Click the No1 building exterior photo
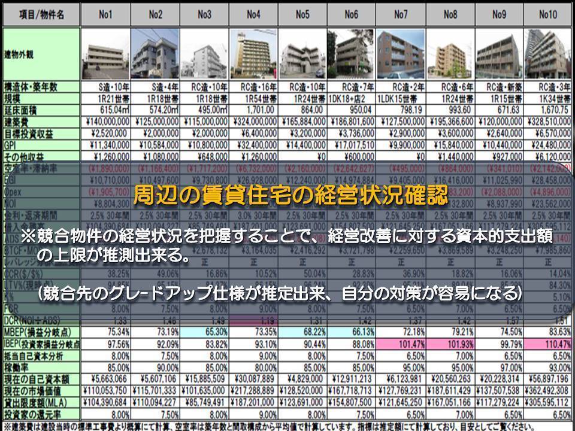575x431 pixels. pyautogui.click(x=105, y=54)
